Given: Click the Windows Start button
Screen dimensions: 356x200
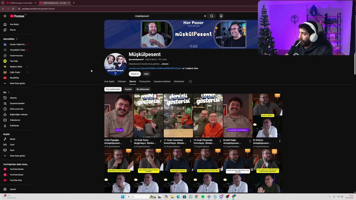Looking at the screenshot, I should tap(122, 197).
